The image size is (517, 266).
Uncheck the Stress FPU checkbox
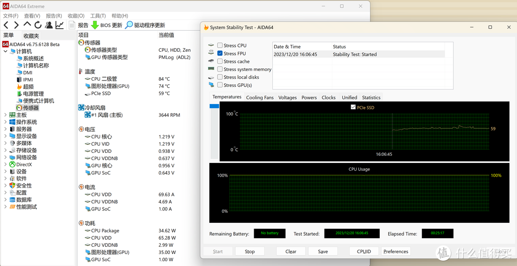pyautogui.click(x=220, y=54)
